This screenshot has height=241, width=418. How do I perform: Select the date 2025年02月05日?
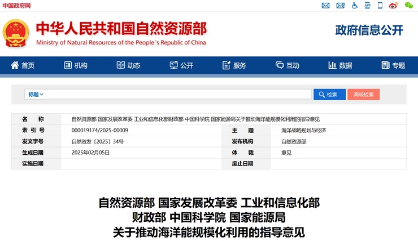[90, 153]
